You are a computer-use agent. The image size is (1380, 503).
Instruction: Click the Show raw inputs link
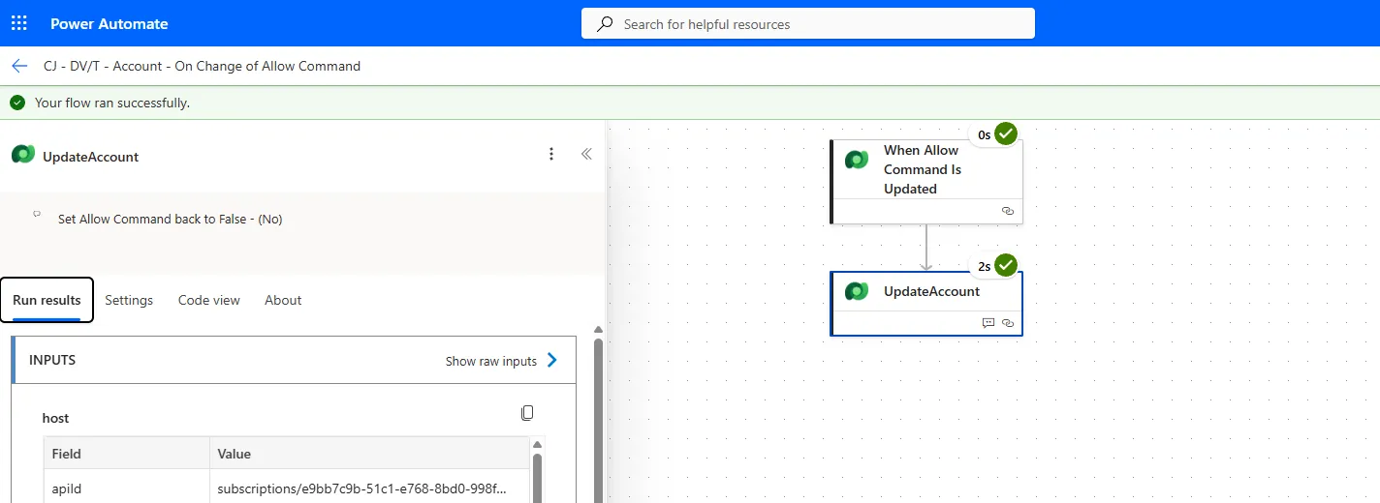(x=491, y=361)
